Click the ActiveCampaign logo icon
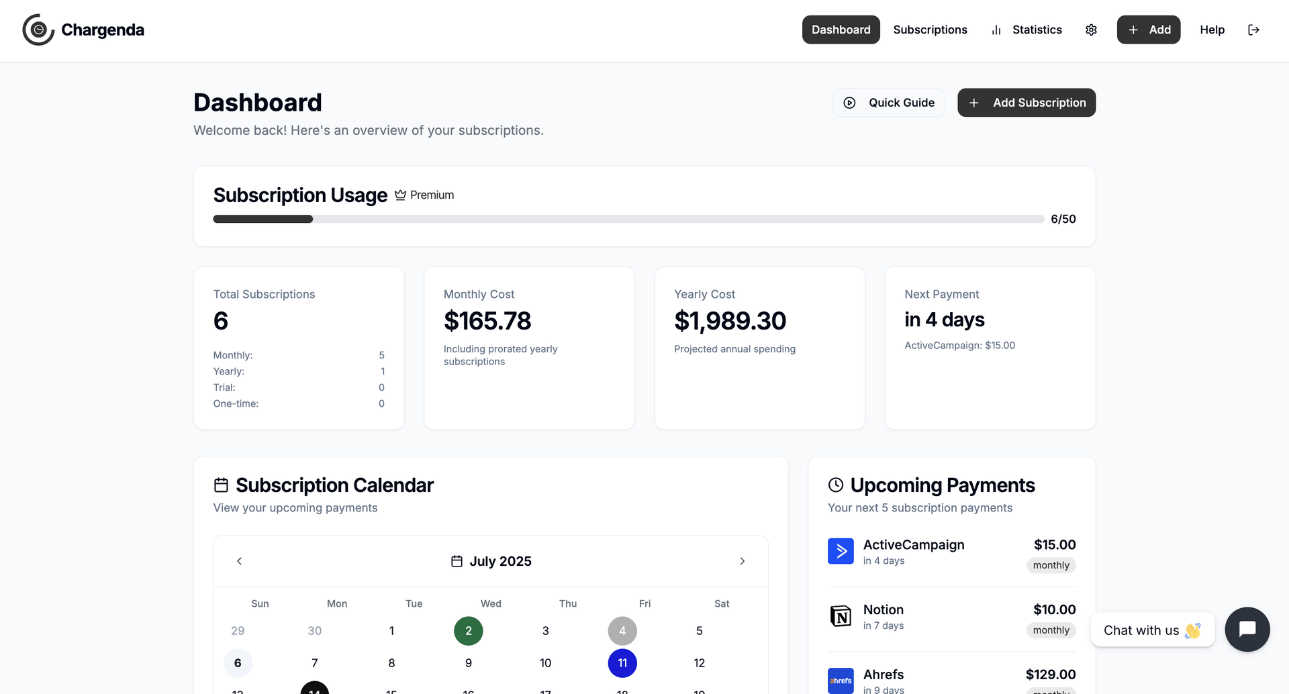The height and width of the screenshot is (694, 1289). pos(841,551)
